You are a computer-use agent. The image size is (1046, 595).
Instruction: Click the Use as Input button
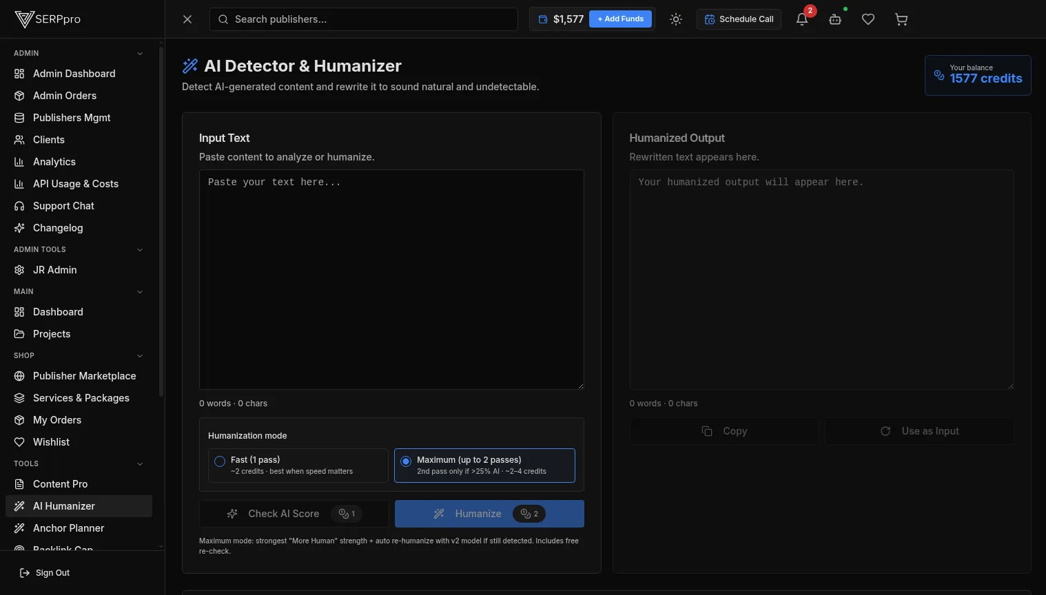919,431
